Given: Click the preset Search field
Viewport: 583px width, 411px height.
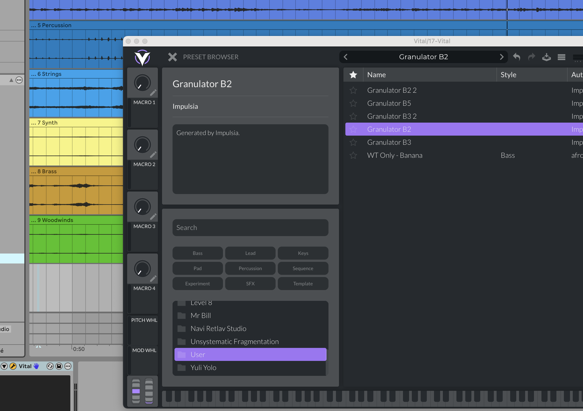Looking at the screenshot, I should [250, 228].
